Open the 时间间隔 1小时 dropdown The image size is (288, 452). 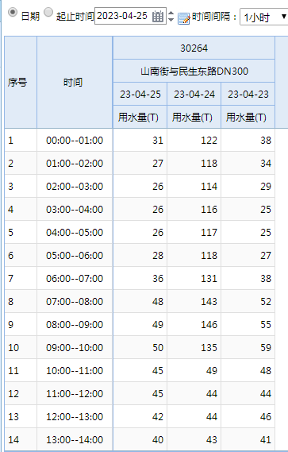pyautogui.click(x=264, y=17)
